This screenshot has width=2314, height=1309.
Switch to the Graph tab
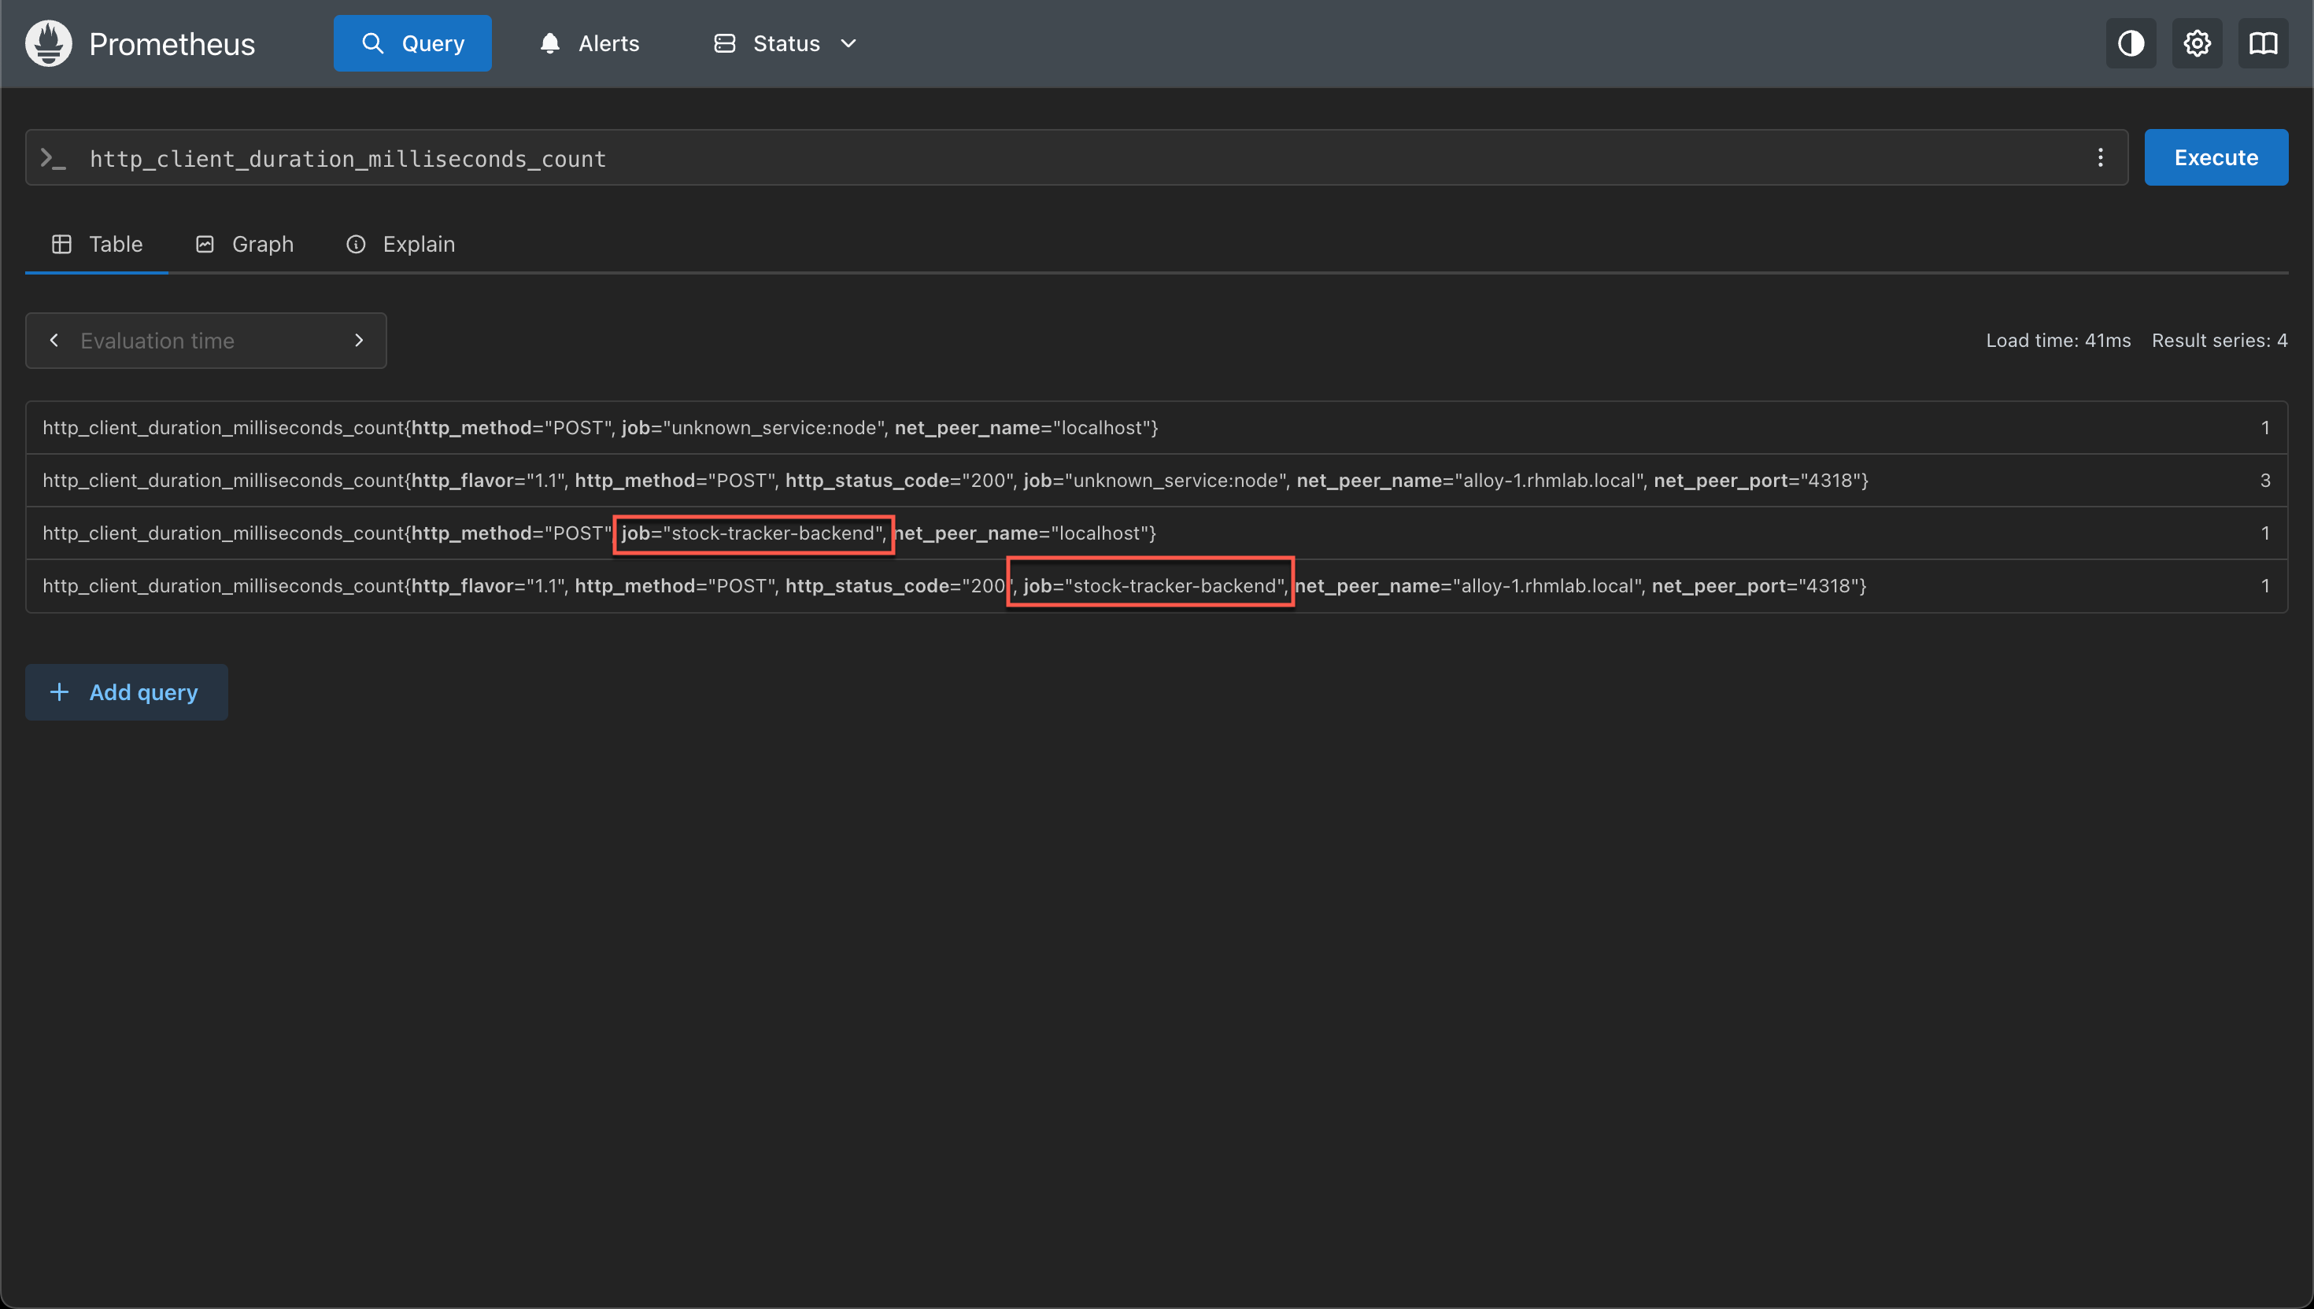245,245
